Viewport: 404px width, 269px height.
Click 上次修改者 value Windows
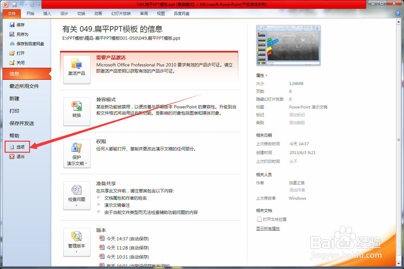pos(297,198)
